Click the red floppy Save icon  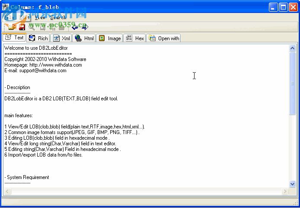click(22, 27)
